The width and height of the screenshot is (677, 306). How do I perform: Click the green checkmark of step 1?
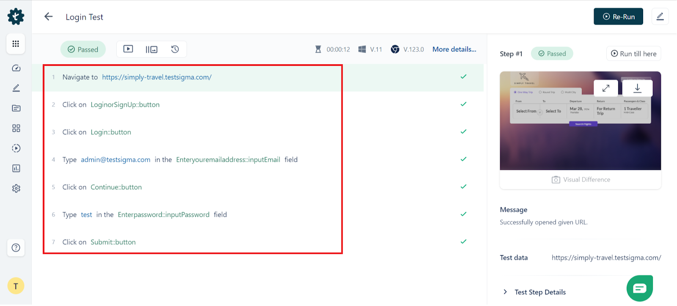point(463,76)
